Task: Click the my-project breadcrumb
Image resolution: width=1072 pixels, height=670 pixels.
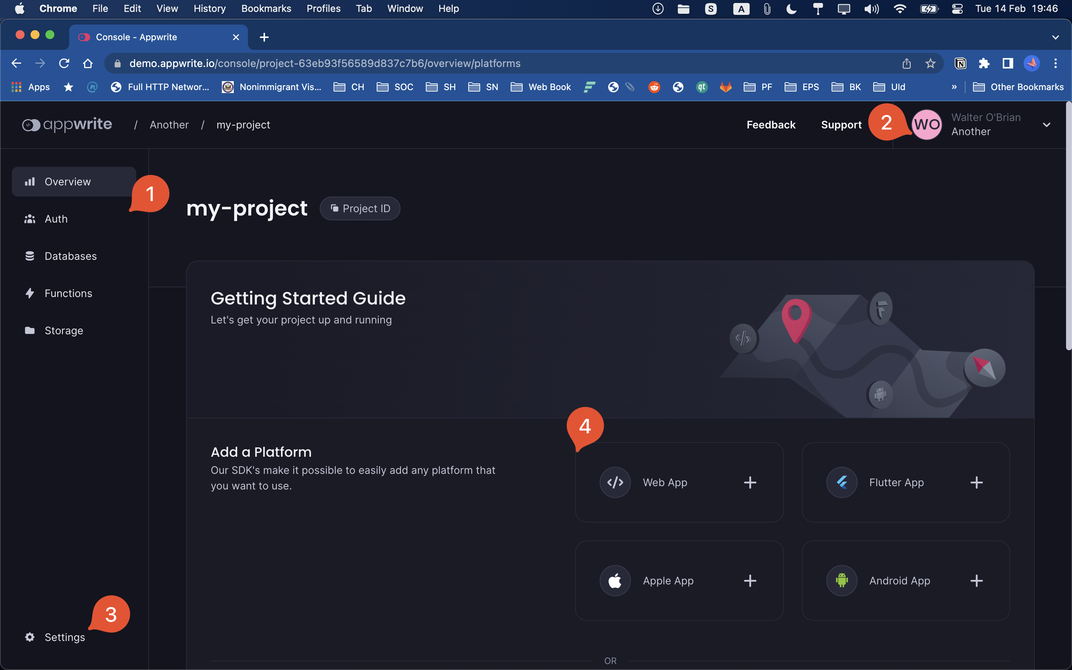Action: coord(243,125)
